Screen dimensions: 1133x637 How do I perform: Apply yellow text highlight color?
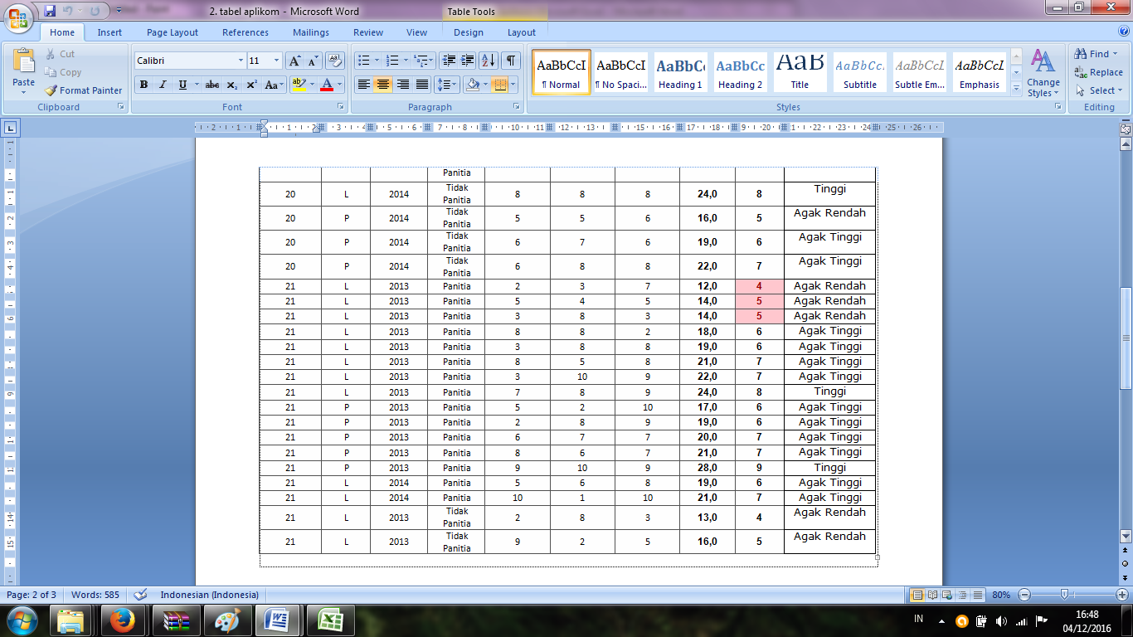click(x=299, y=85)
